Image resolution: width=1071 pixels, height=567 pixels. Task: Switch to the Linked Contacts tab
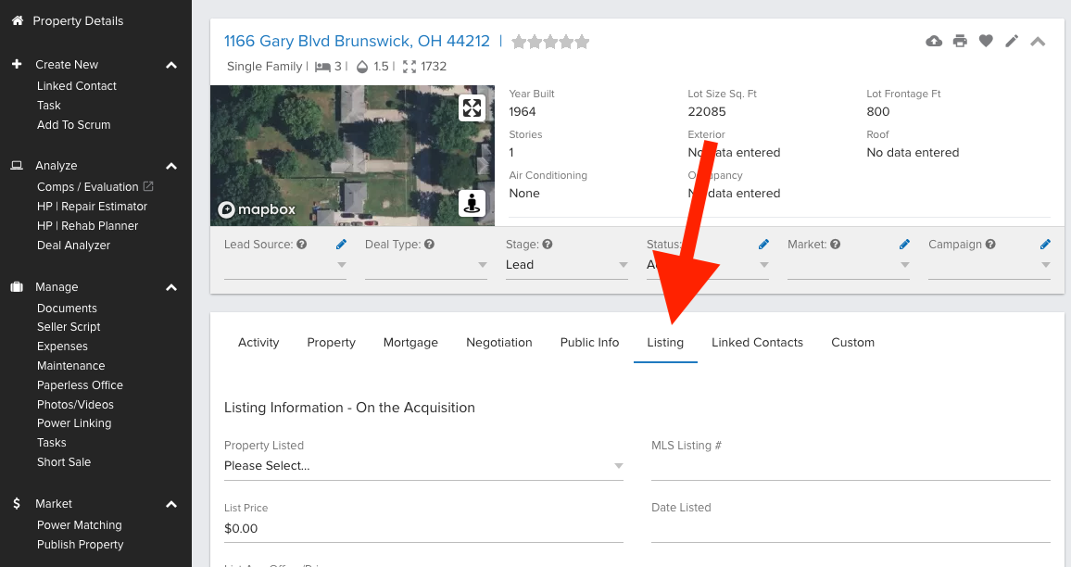click(758, 342)
